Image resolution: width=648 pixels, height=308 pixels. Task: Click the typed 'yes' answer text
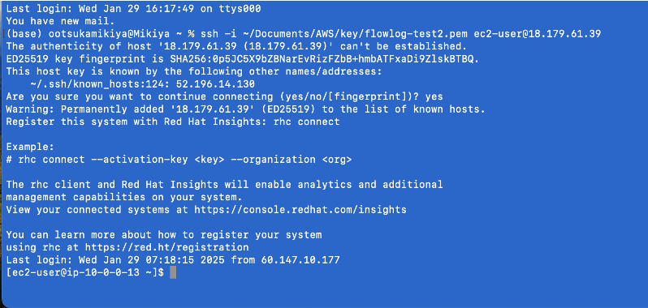click(434, 97)
